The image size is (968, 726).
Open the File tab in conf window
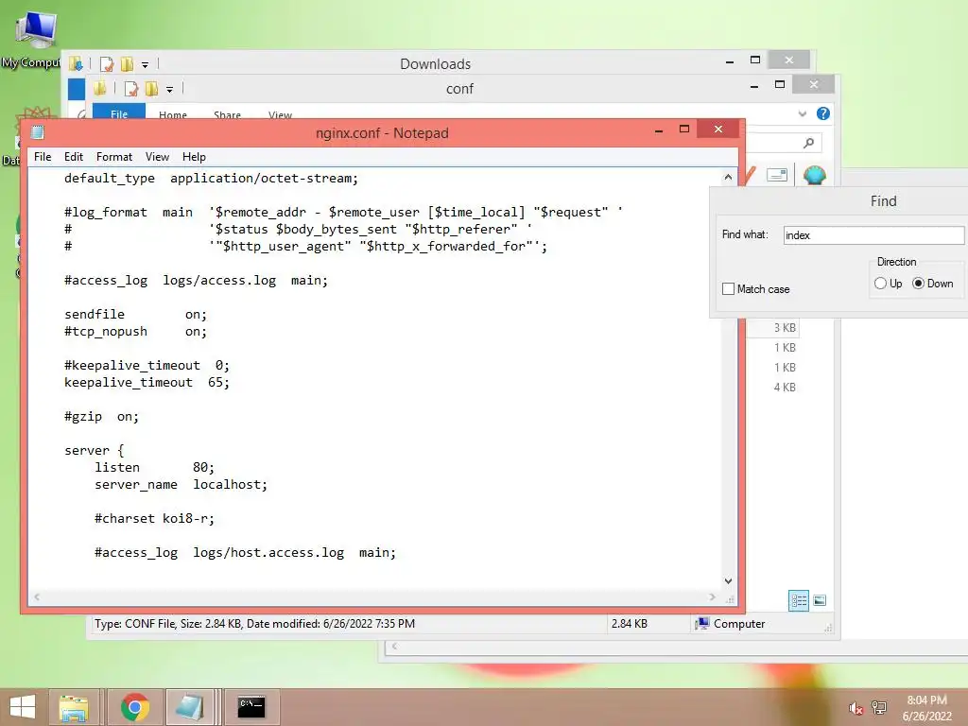coord(119,113)
